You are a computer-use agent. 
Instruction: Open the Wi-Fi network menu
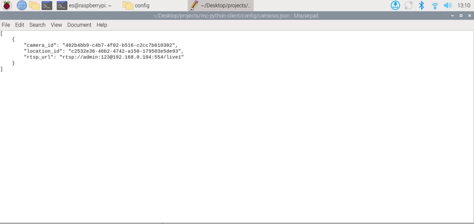(x=435, y=5)
